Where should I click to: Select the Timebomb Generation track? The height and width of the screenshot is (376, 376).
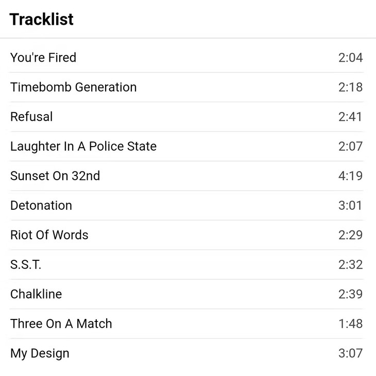coord(73,87)
